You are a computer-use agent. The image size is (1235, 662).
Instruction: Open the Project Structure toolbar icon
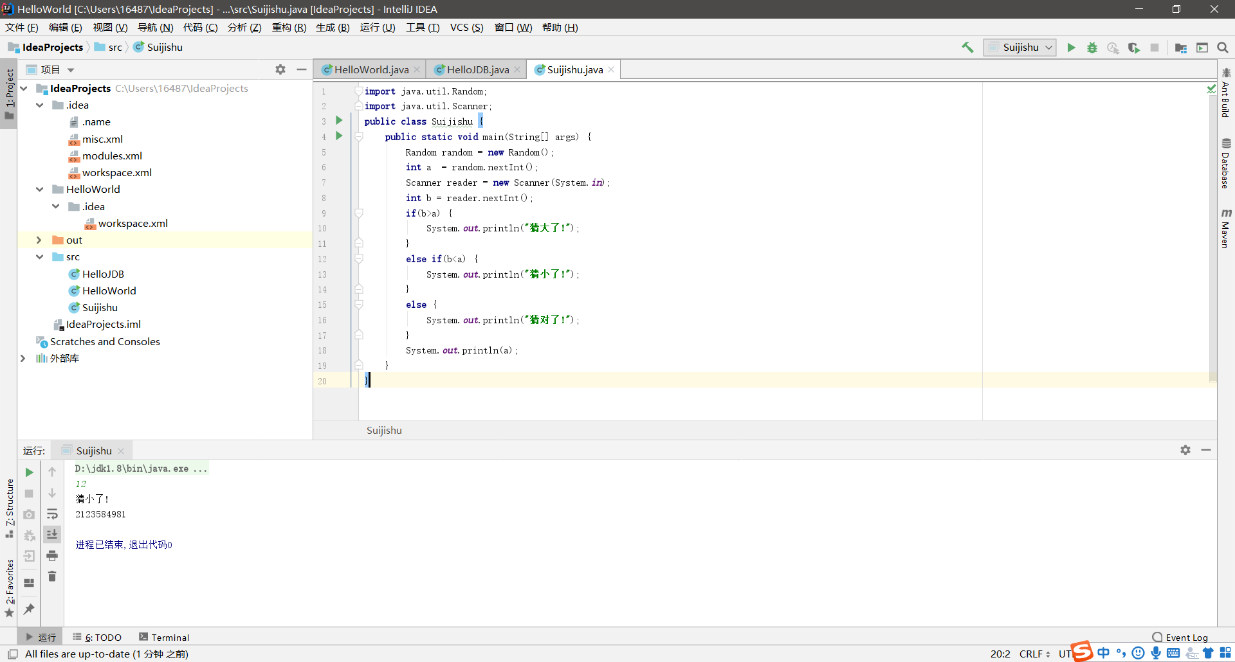pyautogui.click(x=1181, y=48)
